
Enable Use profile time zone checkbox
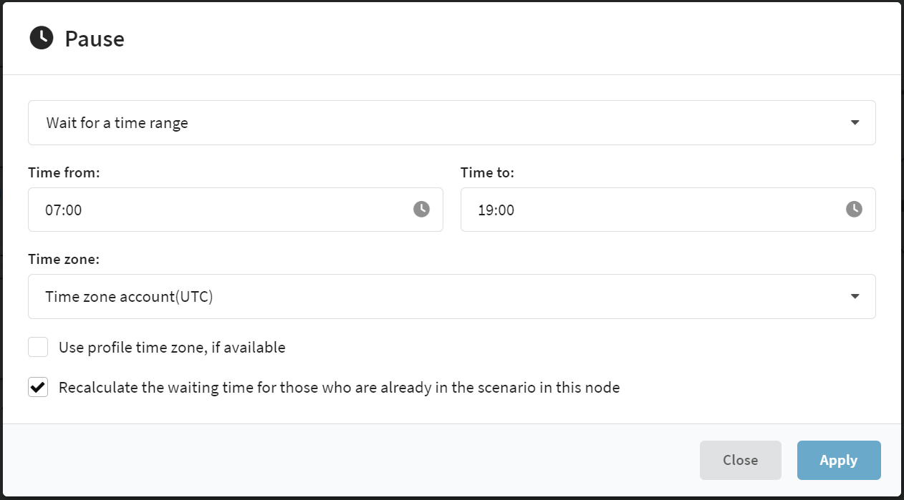tap(38, 347)
